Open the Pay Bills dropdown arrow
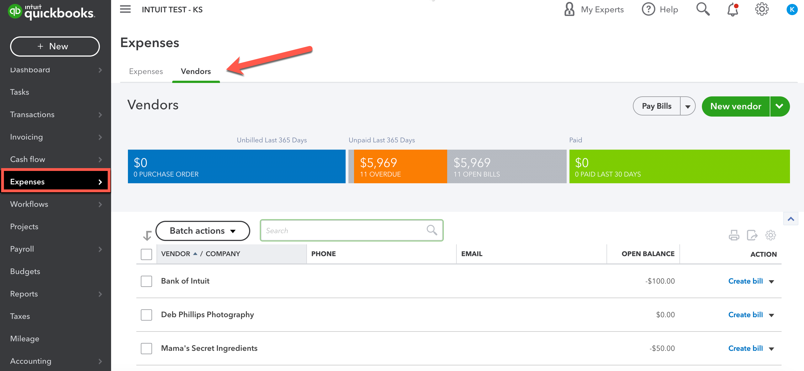804x371 pixels. click(x=688, y=107)
